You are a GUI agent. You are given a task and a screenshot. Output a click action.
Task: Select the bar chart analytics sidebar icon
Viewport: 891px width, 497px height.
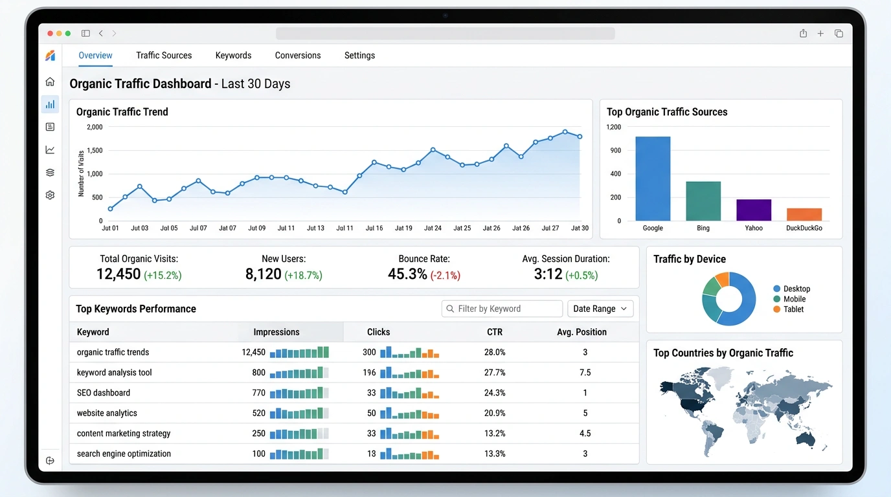[50, 104]
